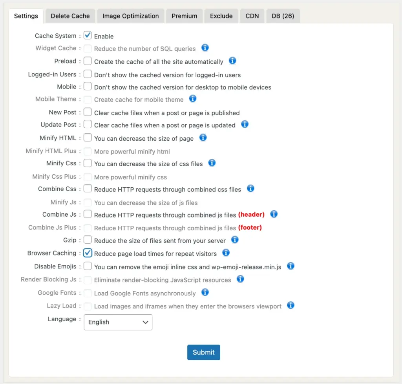Image resolution: width=402 pixels, height=384 pixels.
Task: Check the Minify Css checkbox
Action: 88,163
